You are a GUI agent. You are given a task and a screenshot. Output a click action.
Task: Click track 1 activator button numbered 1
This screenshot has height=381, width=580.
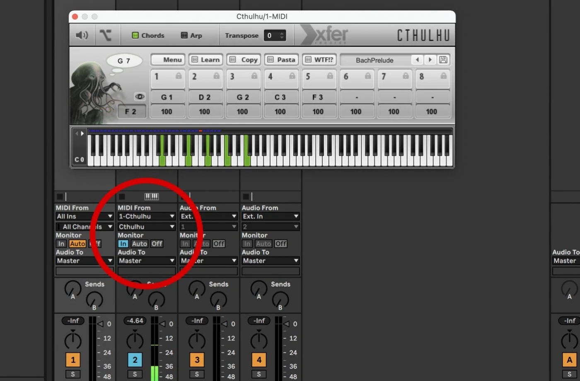(x=73, y=360)
